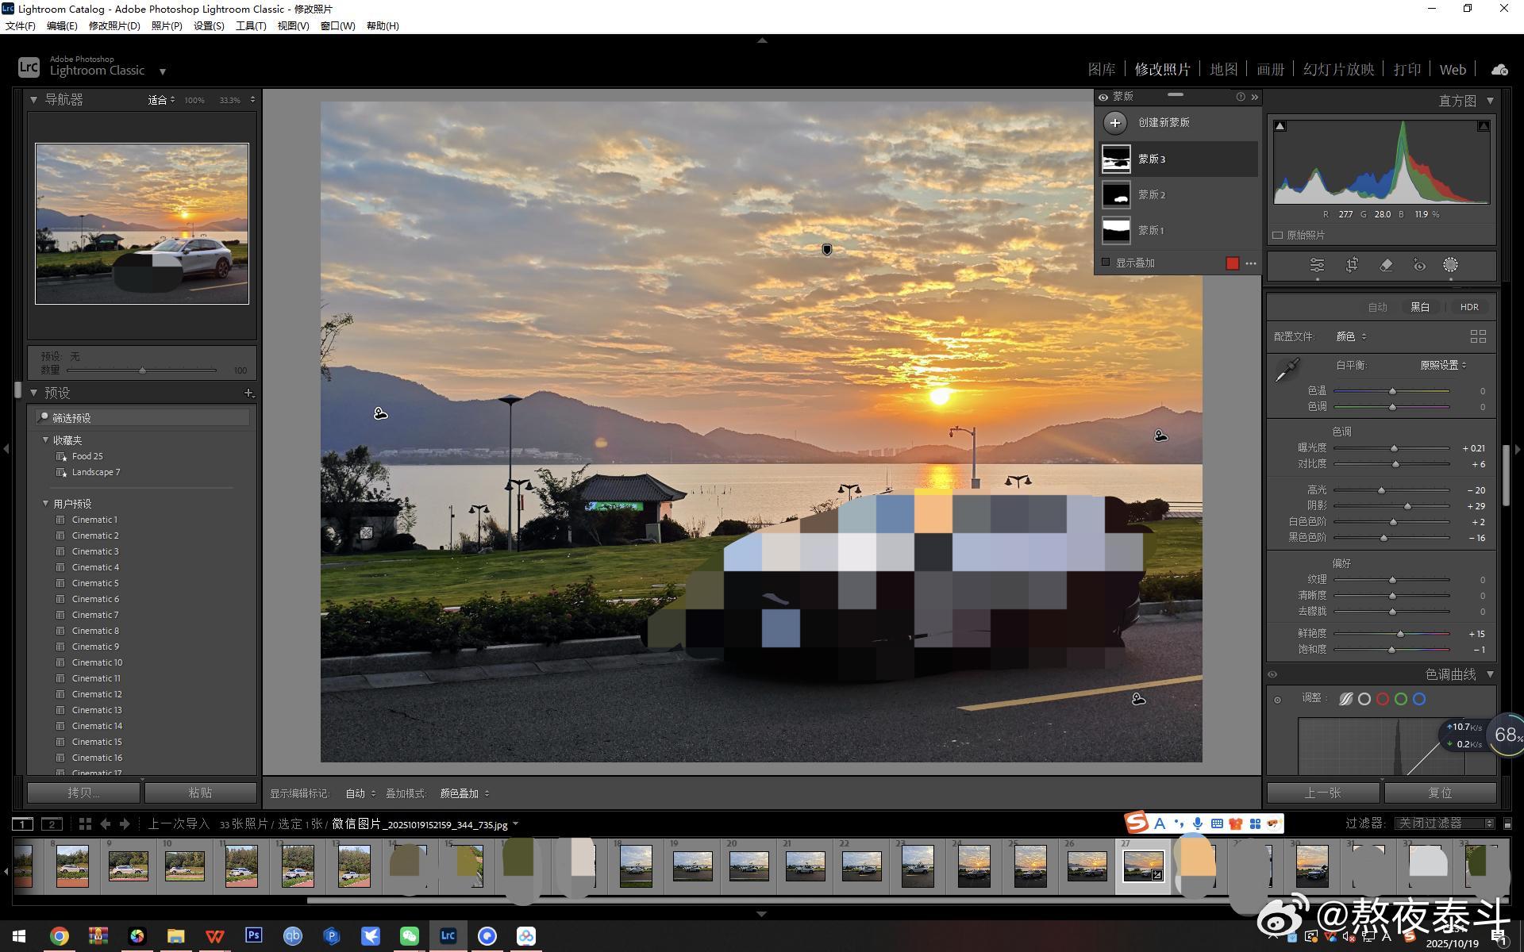Activate the Red Eye correction tool

tap(1419, 265)
